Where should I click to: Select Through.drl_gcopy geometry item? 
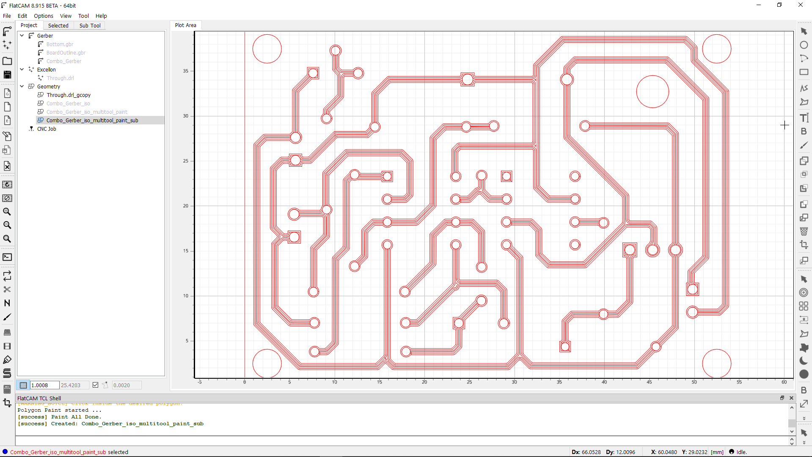(x=69, y=95)
